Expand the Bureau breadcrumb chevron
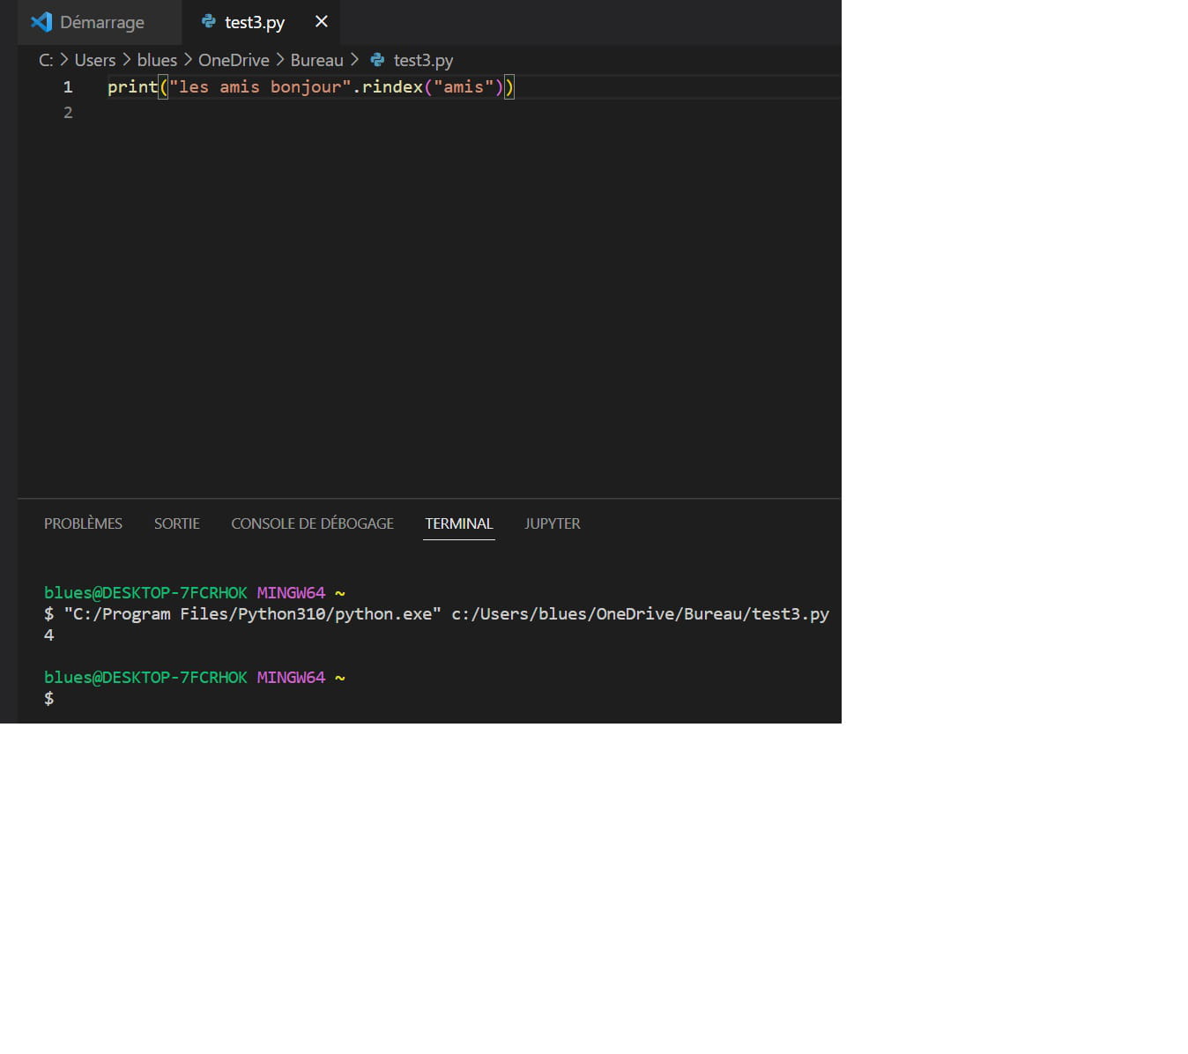This screenshot has height=1054, width=1188. pos(355,60)
